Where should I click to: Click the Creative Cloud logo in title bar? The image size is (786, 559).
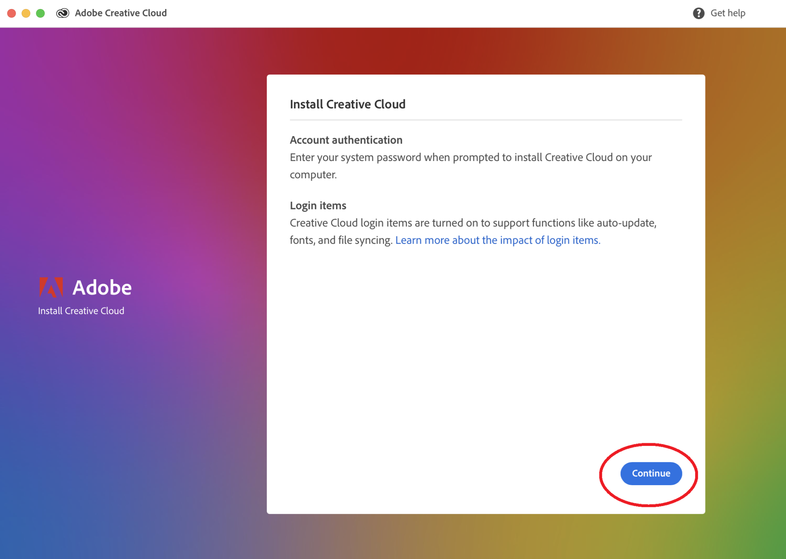point(62,13)
